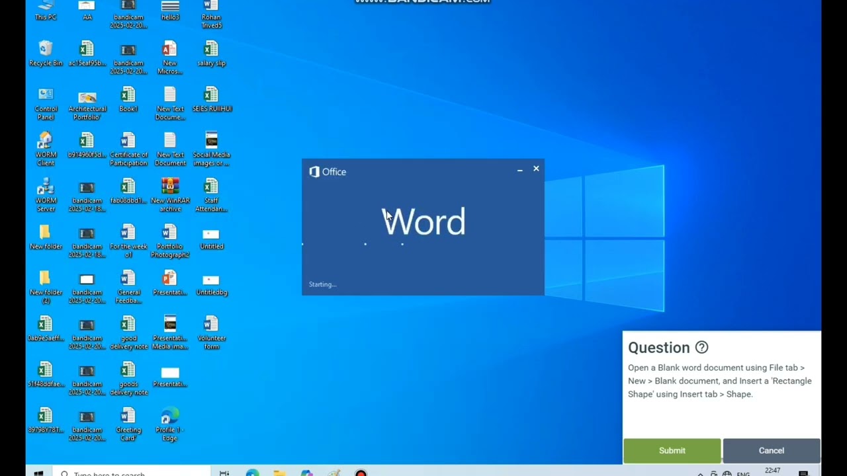The width and height of the screenshot is (847, 476).
Task: Select the Presentati... Media ima... image file
Action: 170,333
